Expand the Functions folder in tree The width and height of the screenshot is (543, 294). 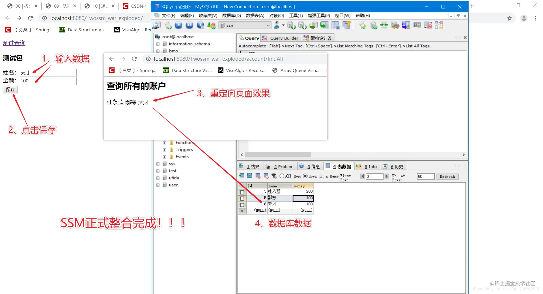(165, 143)
